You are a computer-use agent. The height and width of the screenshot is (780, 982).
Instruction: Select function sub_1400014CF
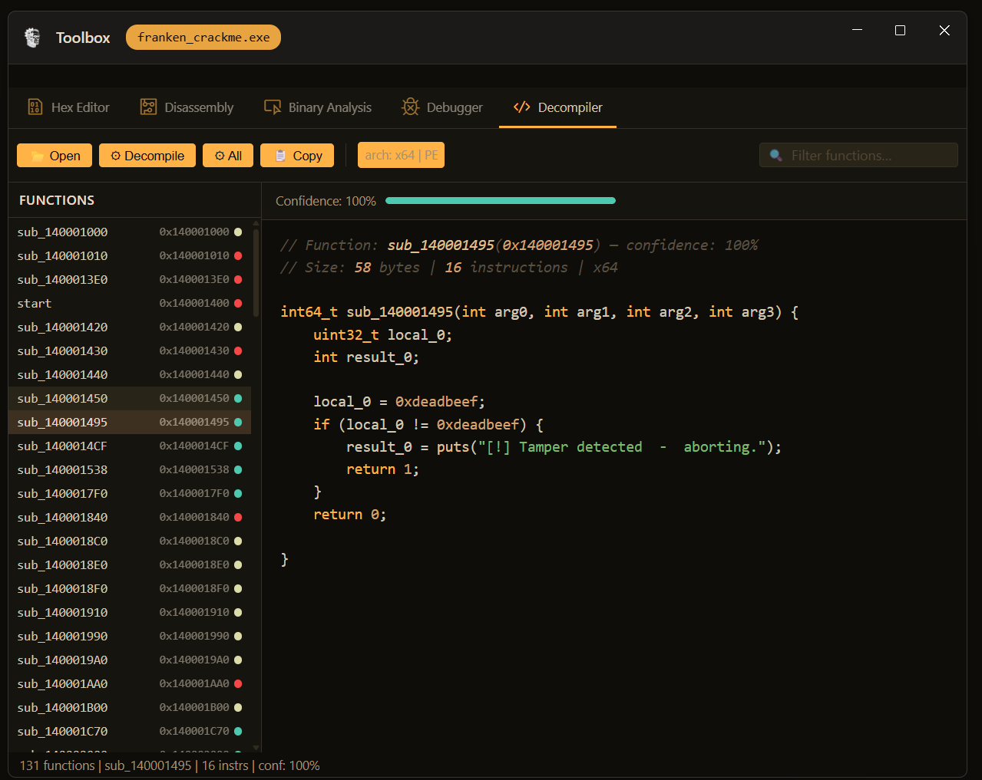click(130, 446)
